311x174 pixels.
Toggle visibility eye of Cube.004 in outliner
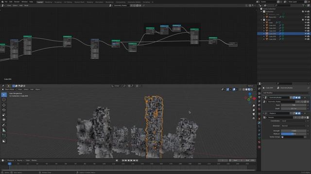pos(306,34)
